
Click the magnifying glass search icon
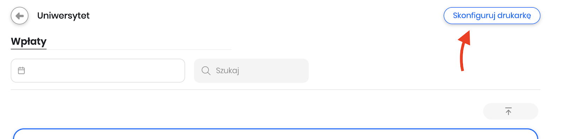click(x=206, y=71)
